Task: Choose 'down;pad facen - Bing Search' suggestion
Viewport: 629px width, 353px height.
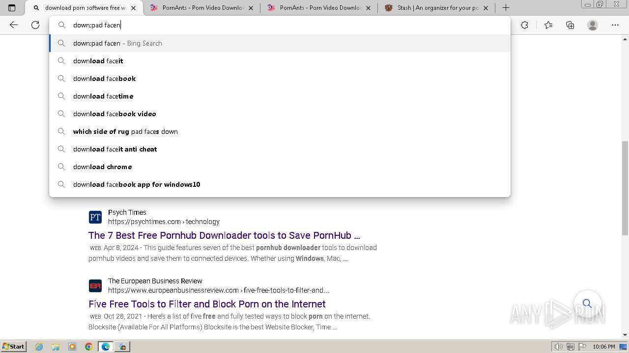Action: 280,43
